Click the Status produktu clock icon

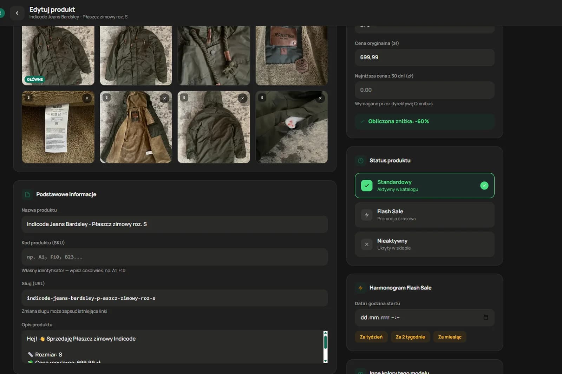point(360,160)
